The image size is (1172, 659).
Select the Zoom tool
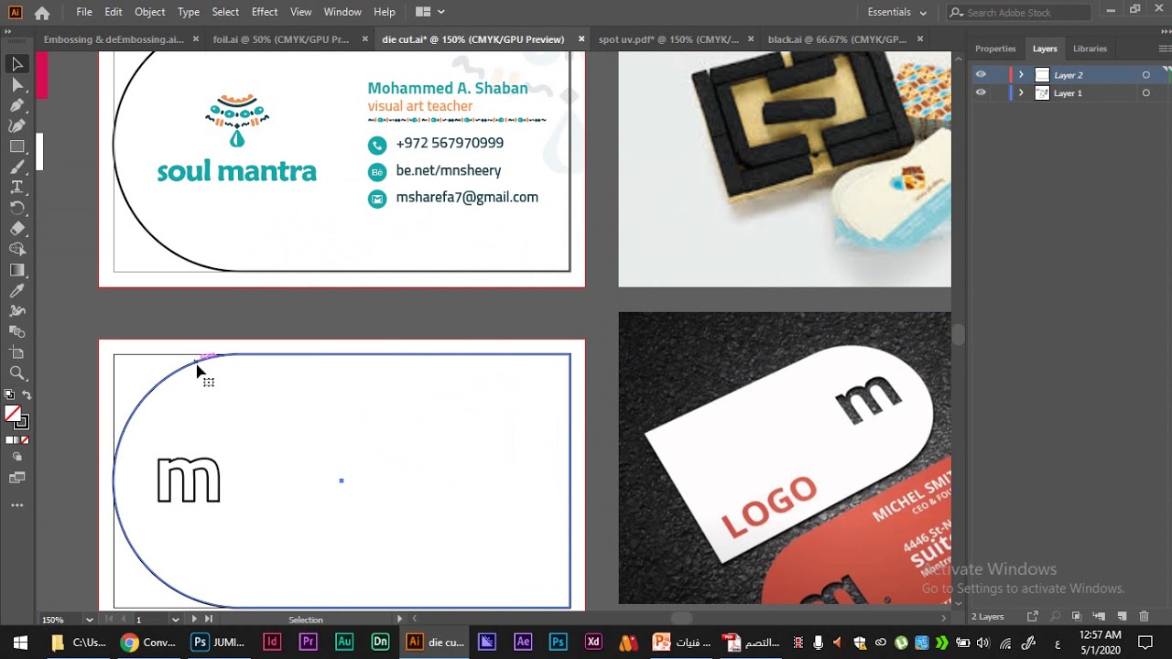17,373
